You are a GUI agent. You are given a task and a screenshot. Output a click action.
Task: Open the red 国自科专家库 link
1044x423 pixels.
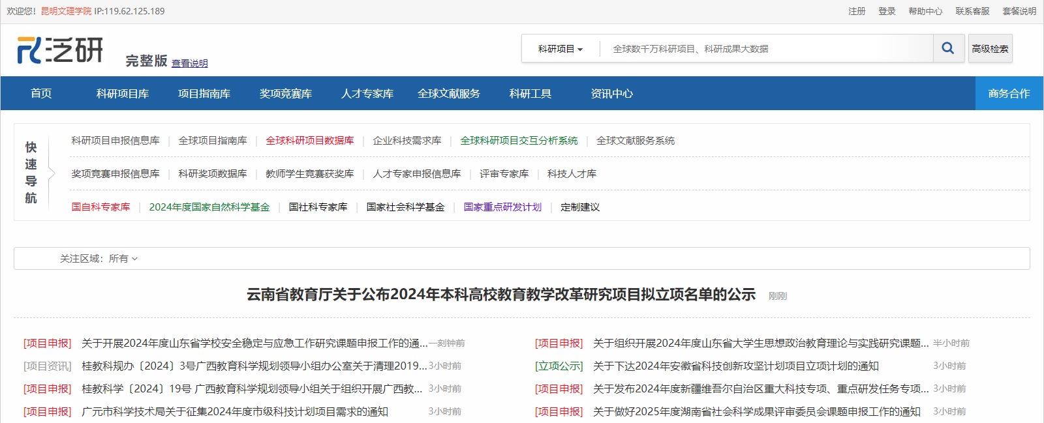pos(100,207)
